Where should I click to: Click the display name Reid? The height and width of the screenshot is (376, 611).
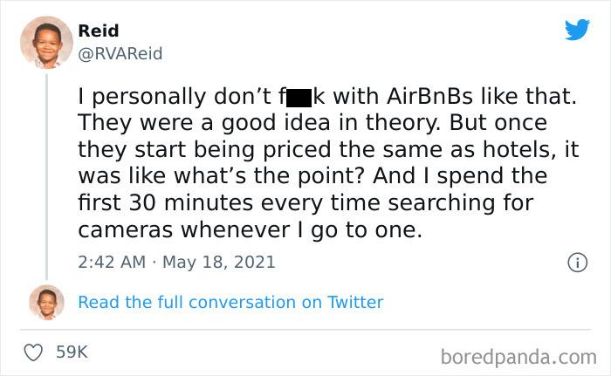pyautogui.click(x=98, y=31)
